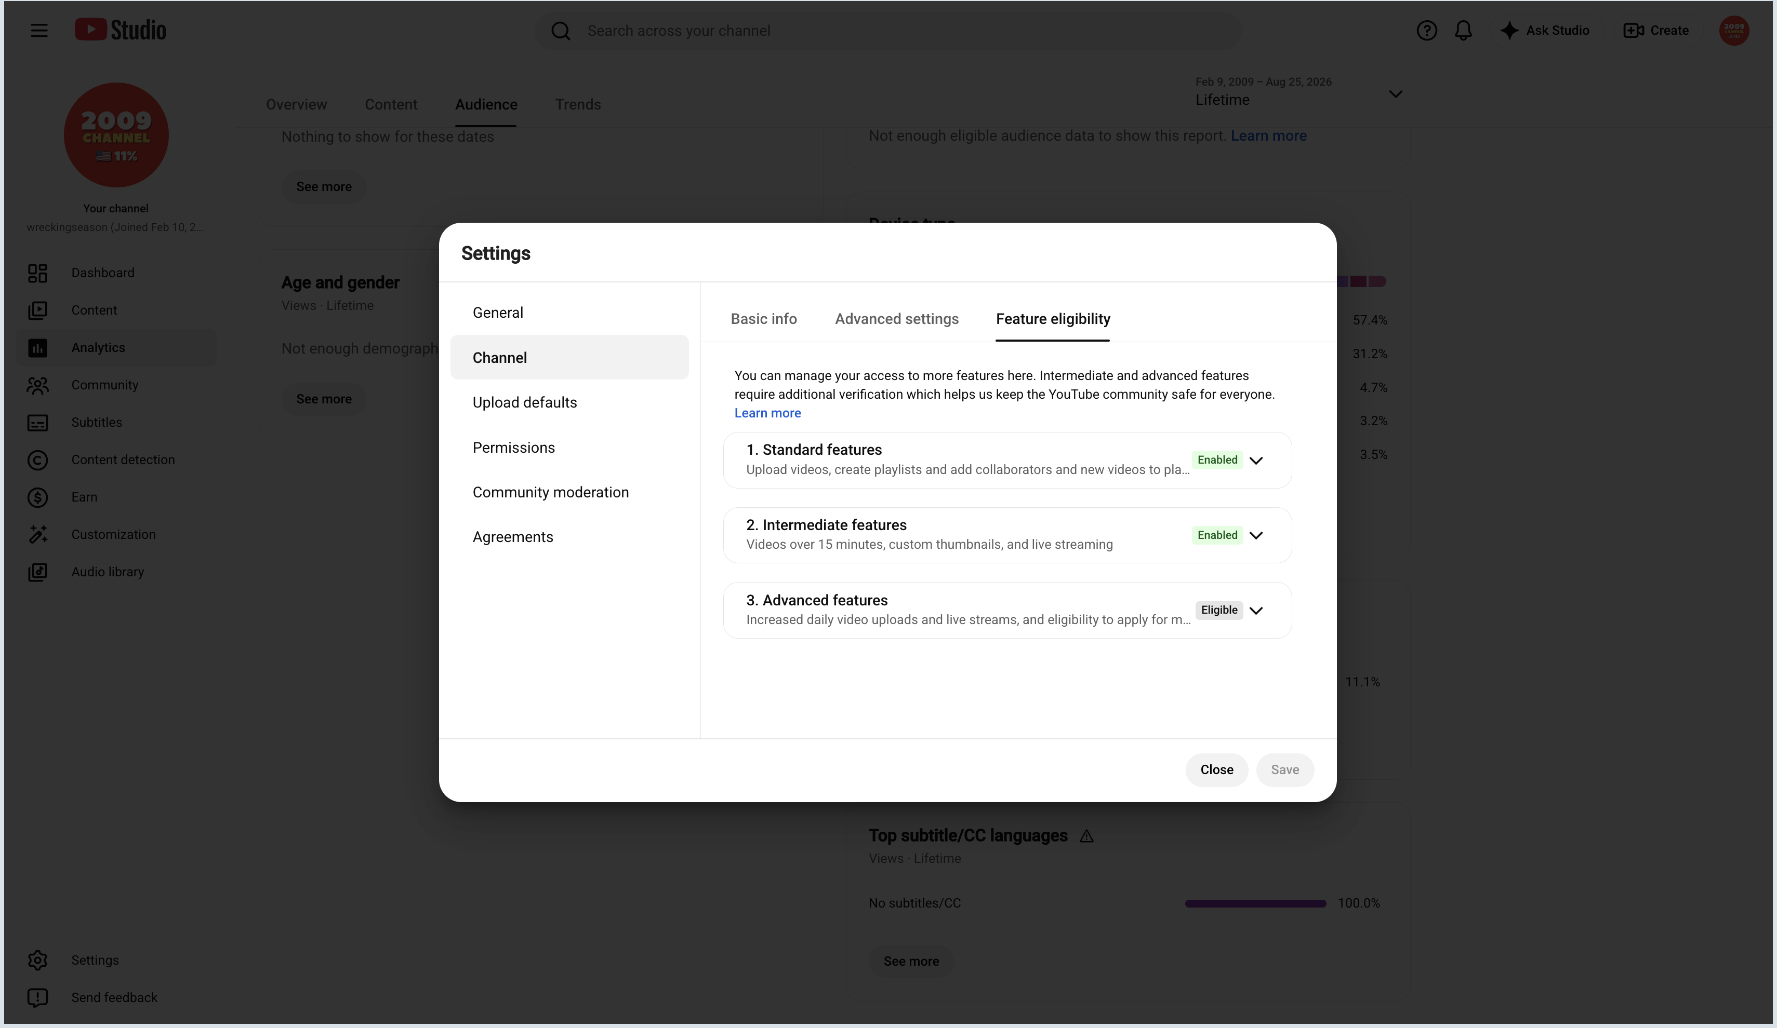Open the notifications bell
Viewport: 1777px width, 1028px height.
click(x=1463, y=30)
